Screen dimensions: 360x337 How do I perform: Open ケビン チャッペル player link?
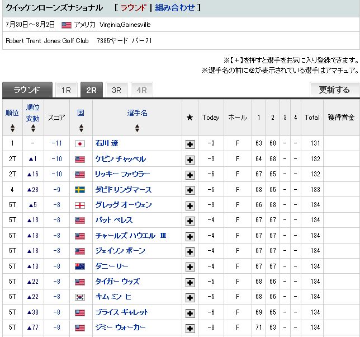coord(121,159)
